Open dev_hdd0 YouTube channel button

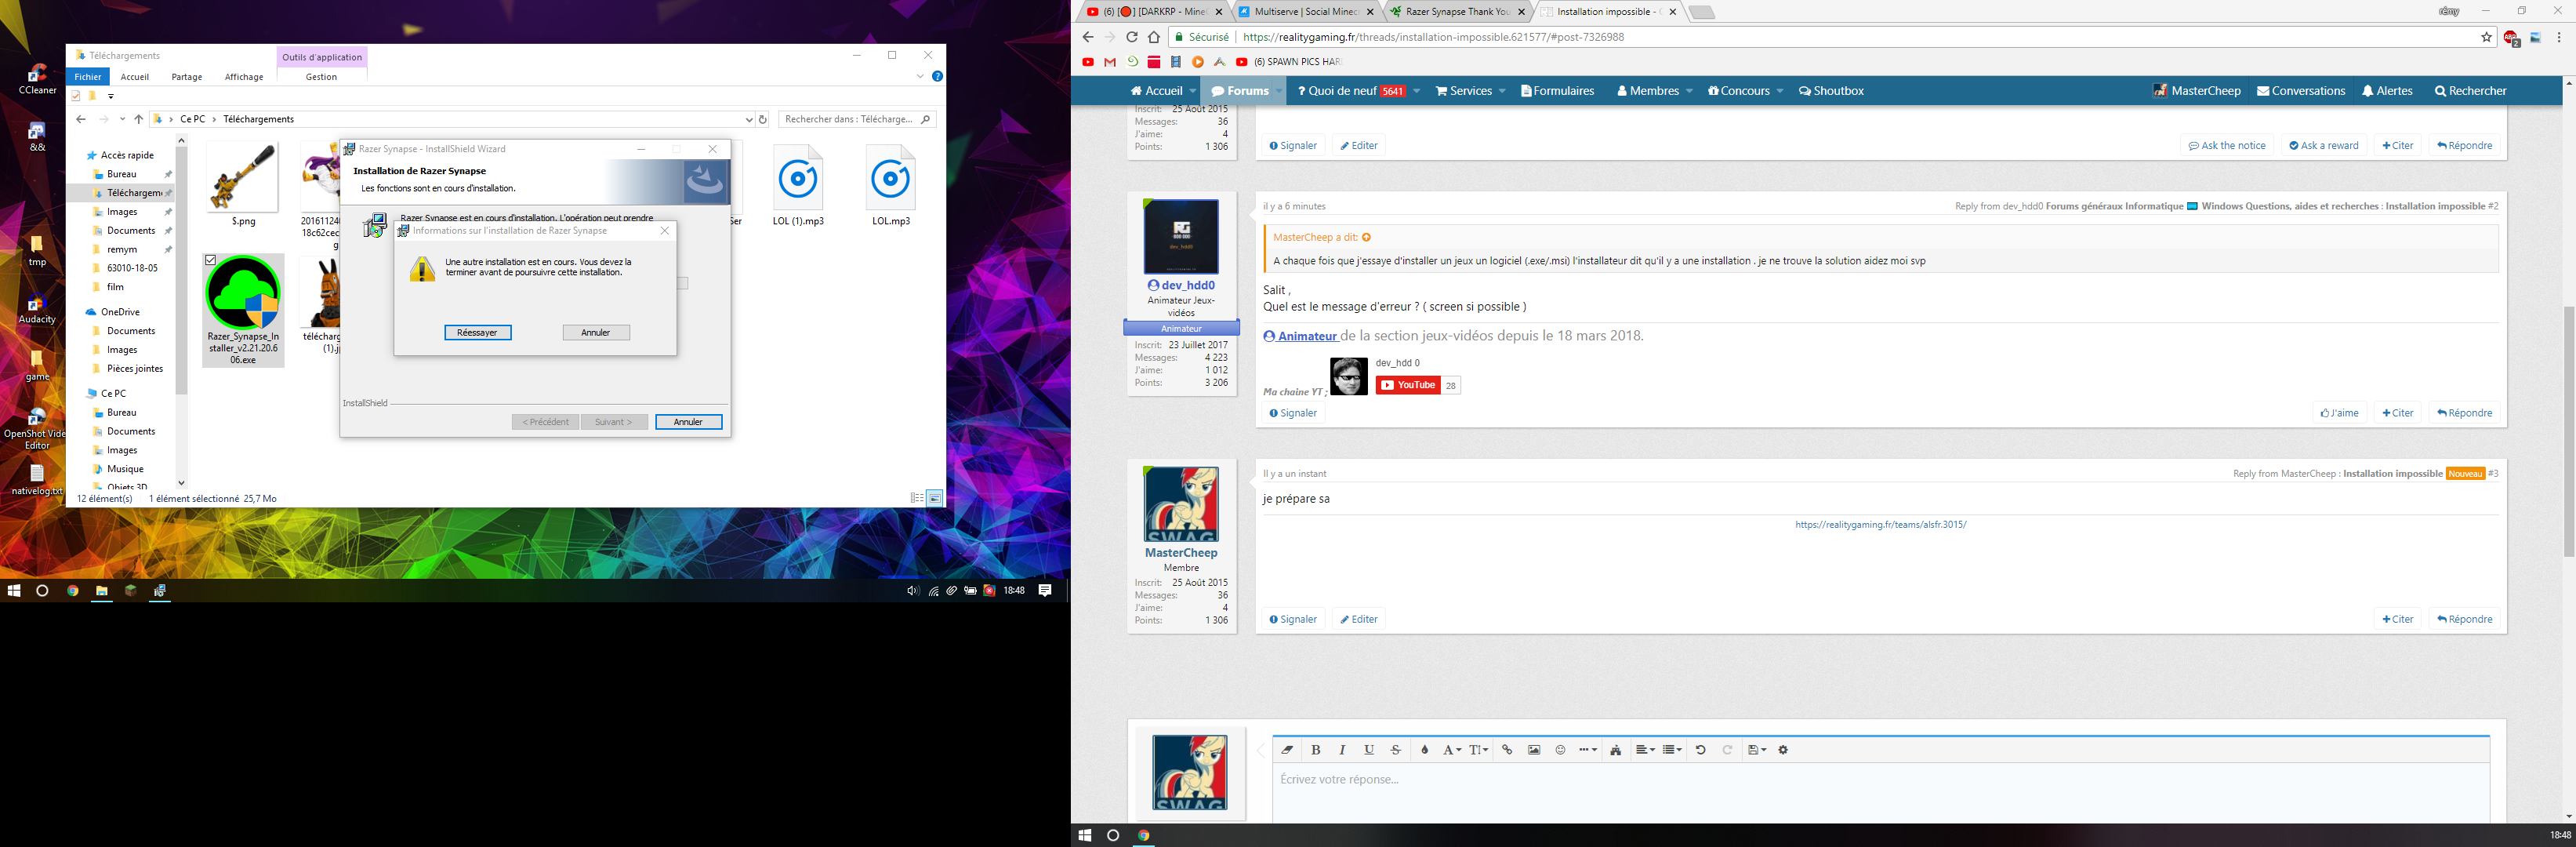[1408, 385]
